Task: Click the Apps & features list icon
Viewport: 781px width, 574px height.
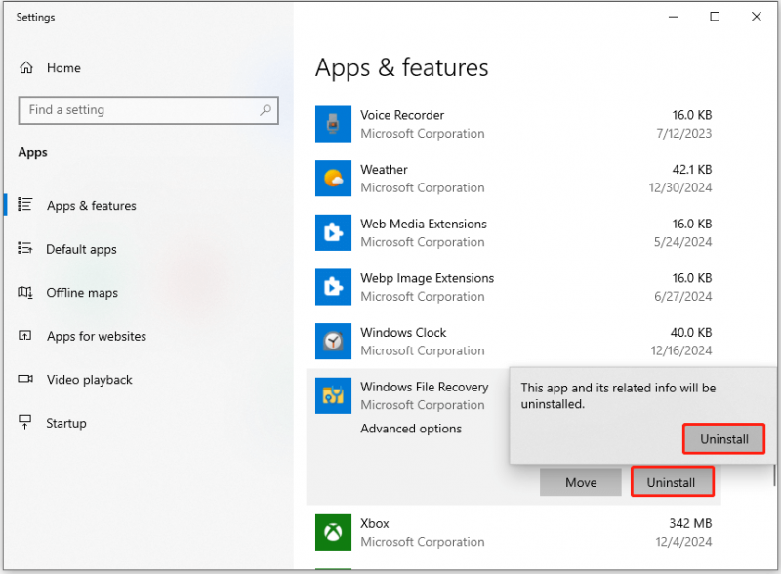Action: (25, 205)
